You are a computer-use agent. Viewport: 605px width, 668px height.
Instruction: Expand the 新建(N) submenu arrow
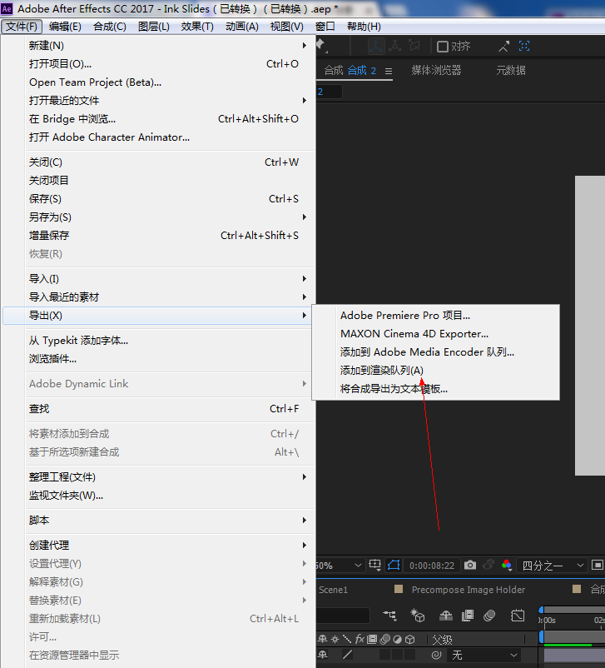click(x=304, y=45)
